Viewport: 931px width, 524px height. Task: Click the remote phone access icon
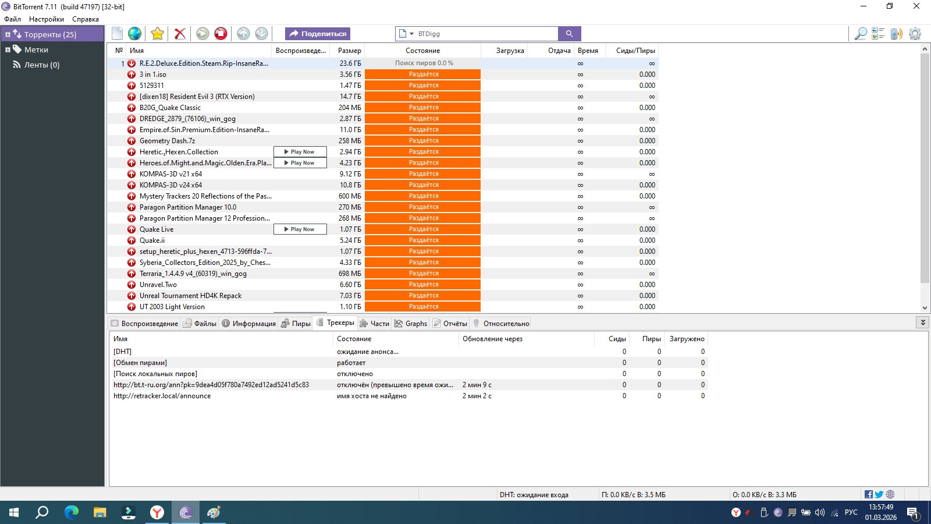tap(896, 34)
